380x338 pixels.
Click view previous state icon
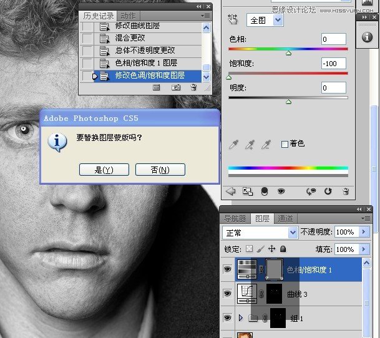coord(311,191)
